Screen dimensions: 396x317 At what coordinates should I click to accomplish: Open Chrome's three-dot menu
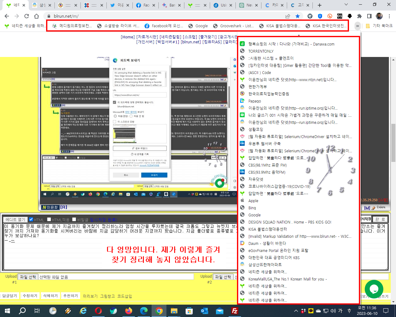(x=389, y=16)
